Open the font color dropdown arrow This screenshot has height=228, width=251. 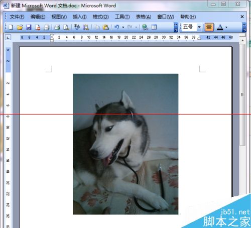click(x=226, y=27)
